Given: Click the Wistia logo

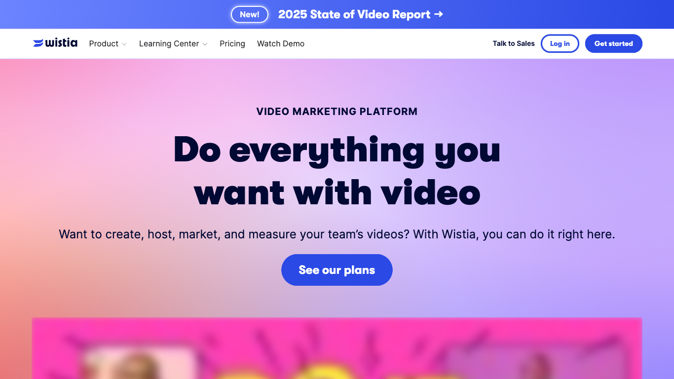Looking at the screenshot, I should [x=55, y=43].
